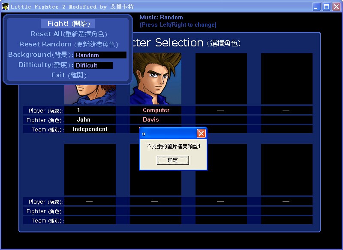Click the 确定 button in the error dialog
The image size is (343, 250).
173,160
